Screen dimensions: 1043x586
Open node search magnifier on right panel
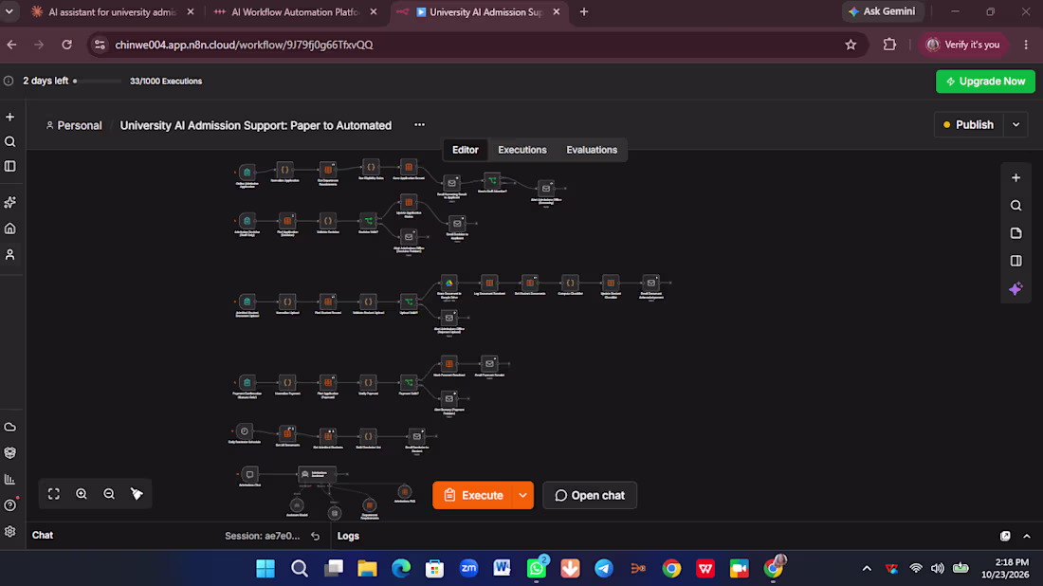[x=1016, y=206]
